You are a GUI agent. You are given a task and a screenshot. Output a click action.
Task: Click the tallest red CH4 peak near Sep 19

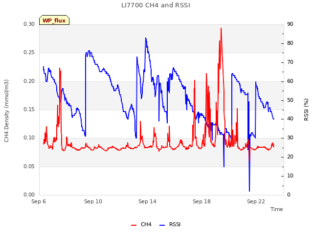[x=221, y=28]
